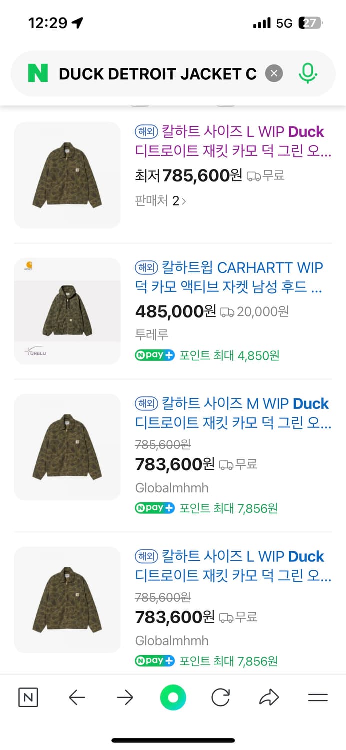
Task: Open the 785,600원 size L jacket listing
Action: tap(233, 141)
